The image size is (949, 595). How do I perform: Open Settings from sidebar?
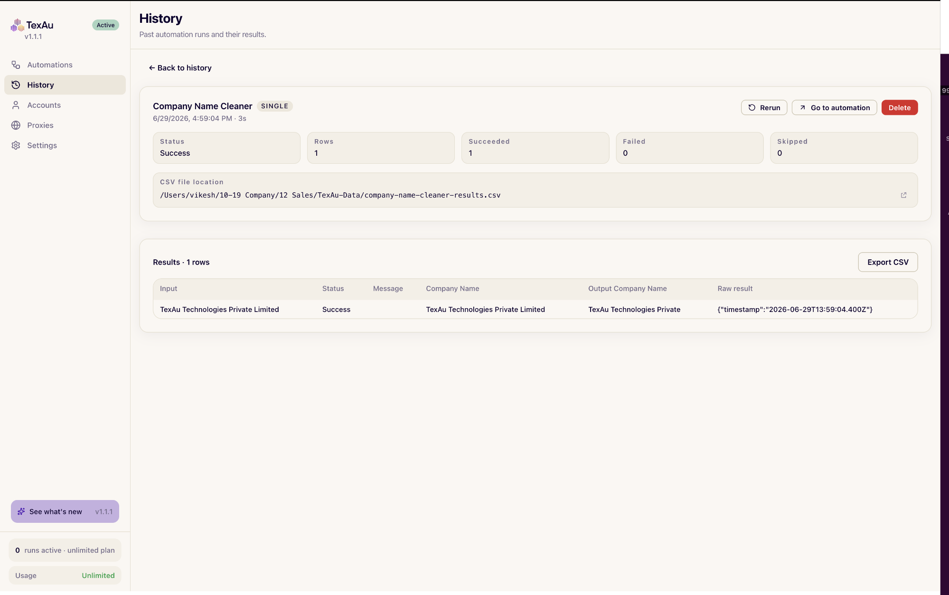65,145
